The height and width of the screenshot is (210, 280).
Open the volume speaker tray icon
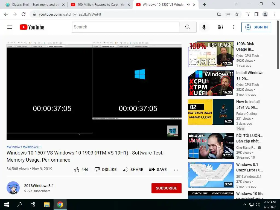[258, 205]
